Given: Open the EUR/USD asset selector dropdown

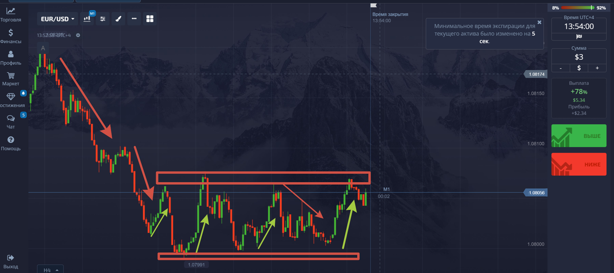Looking at the screenshot, I should click(58, 19).
